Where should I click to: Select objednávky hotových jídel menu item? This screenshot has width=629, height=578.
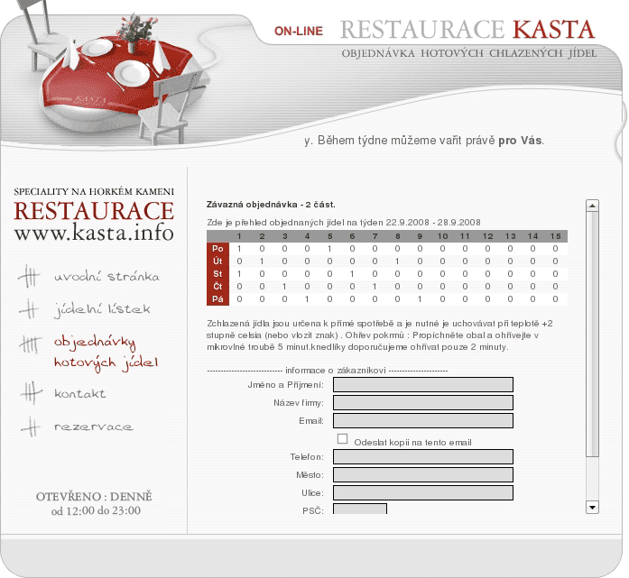[106, 353]
